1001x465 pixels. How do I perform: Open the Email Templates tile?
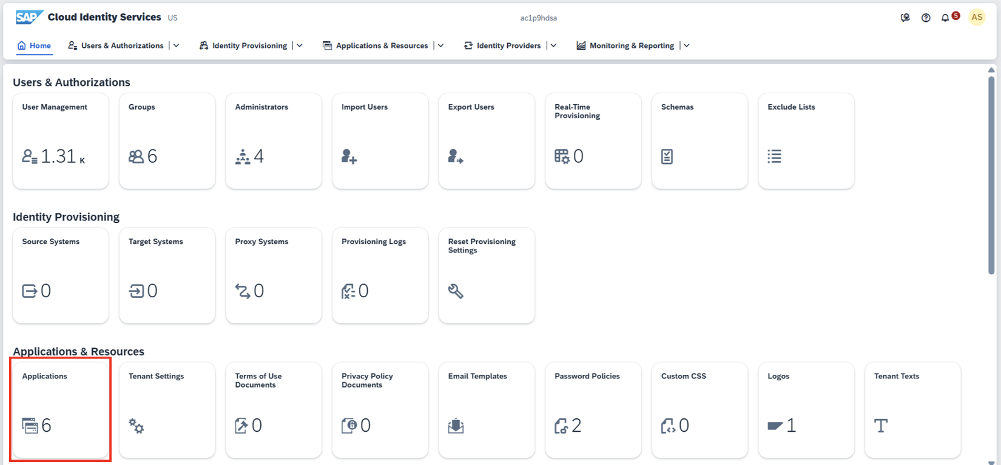click(x=487, y=410)
